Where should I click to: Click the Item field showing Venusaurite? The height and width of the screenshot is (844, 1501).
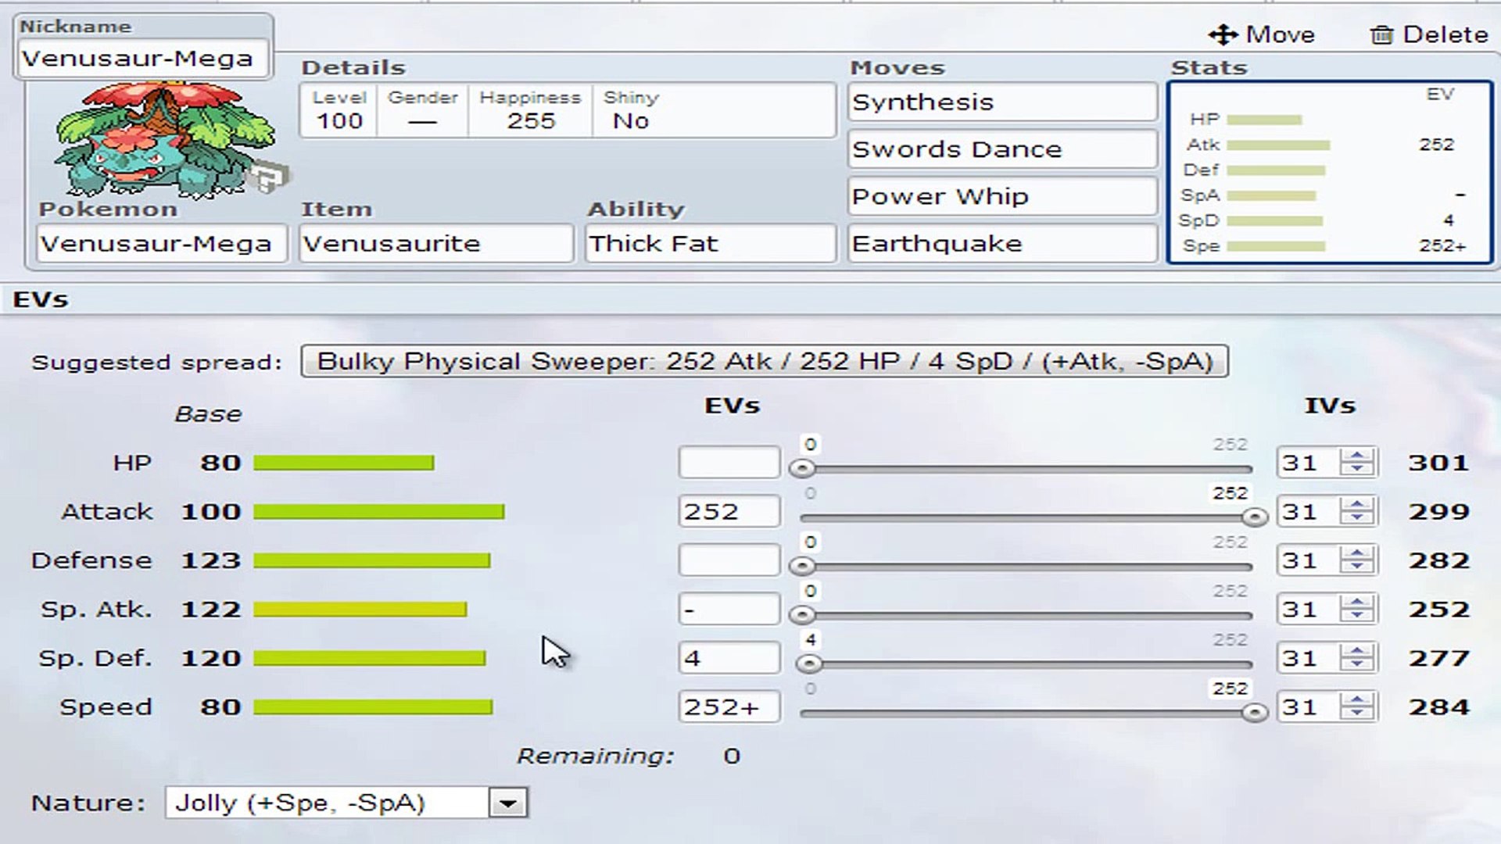point(435,243)
